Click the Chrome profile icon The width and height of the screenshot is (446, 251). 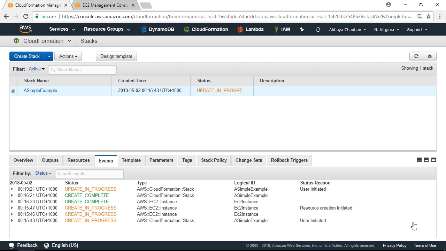(x=389, y=5)
